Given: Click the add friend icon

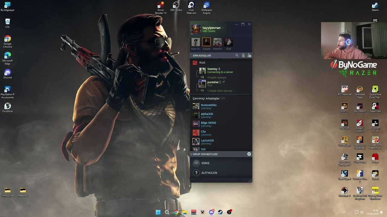Looking at the screenshot, I should 249,55.
